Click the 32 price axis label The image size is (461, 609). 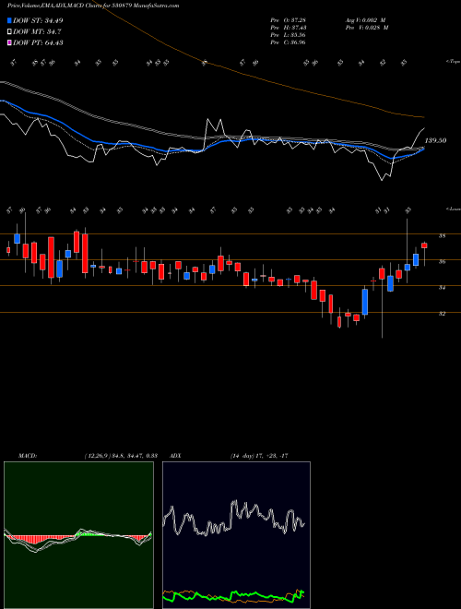(442, 314)
